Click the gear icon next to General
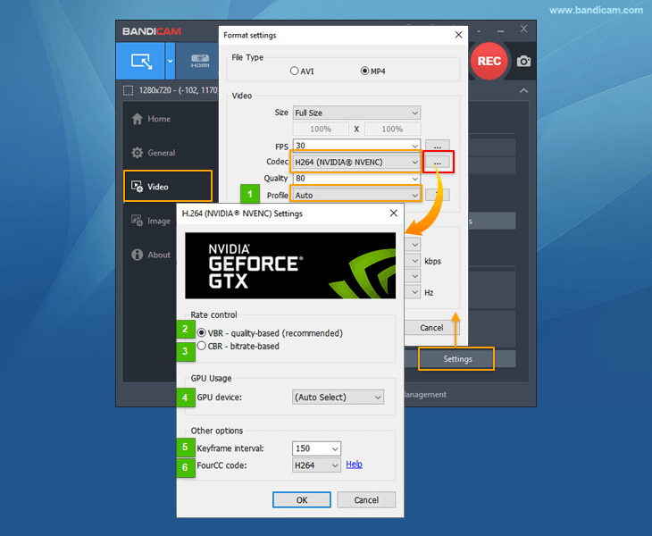This screenshot has height=536, width=652. pos(137,153)
